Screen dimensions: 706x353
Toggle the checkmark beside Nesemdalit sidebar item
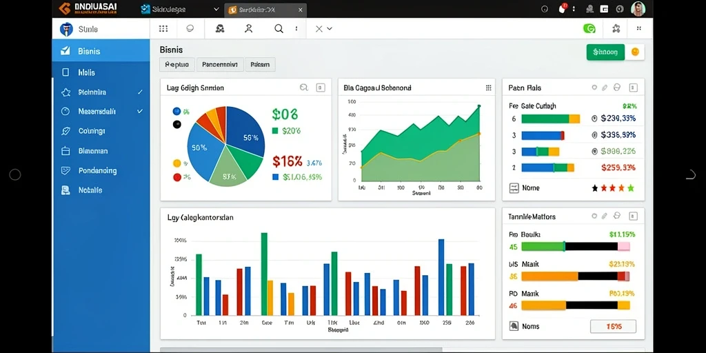140,111
